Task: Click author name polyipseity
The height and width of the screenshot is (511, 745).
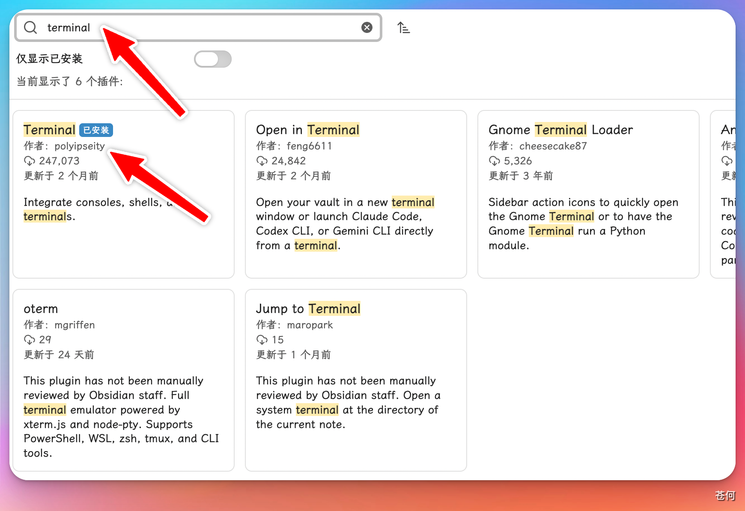Action: click(x=80, y=146)
